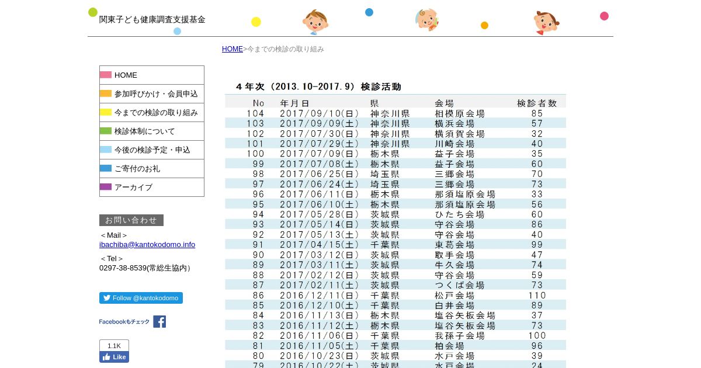Click the 4年次 (2013.10-2017.9) 検診活動 heading
701x368 pixels.
coord(318,86)
